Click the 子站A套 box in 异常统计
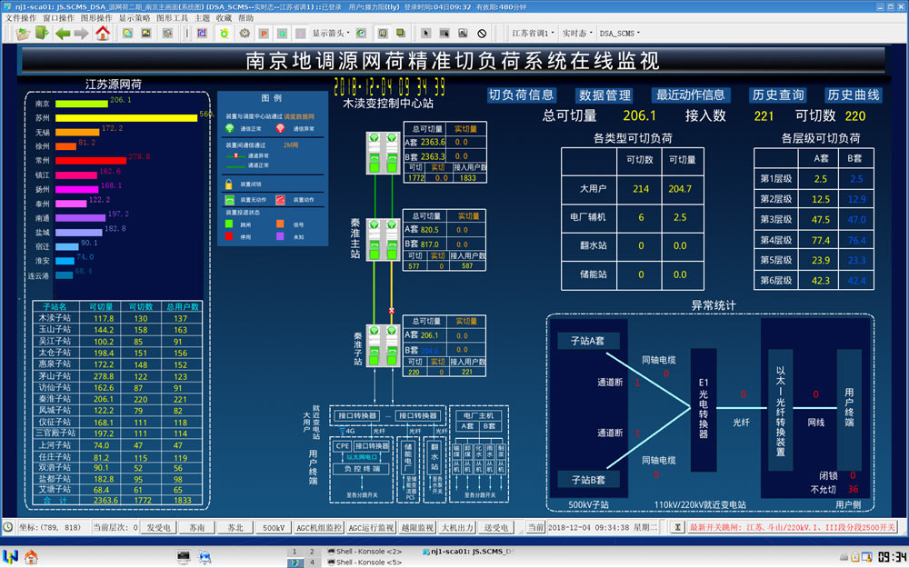 tap(588, 341)
